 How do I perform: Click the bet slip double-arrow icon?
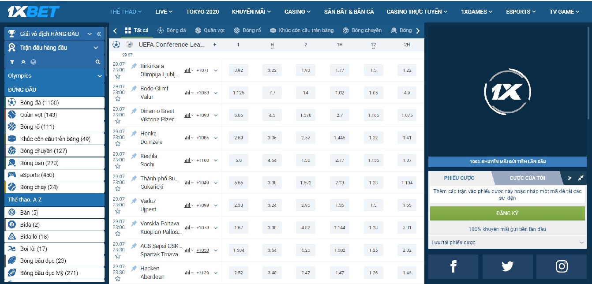[x=570, y=178]
